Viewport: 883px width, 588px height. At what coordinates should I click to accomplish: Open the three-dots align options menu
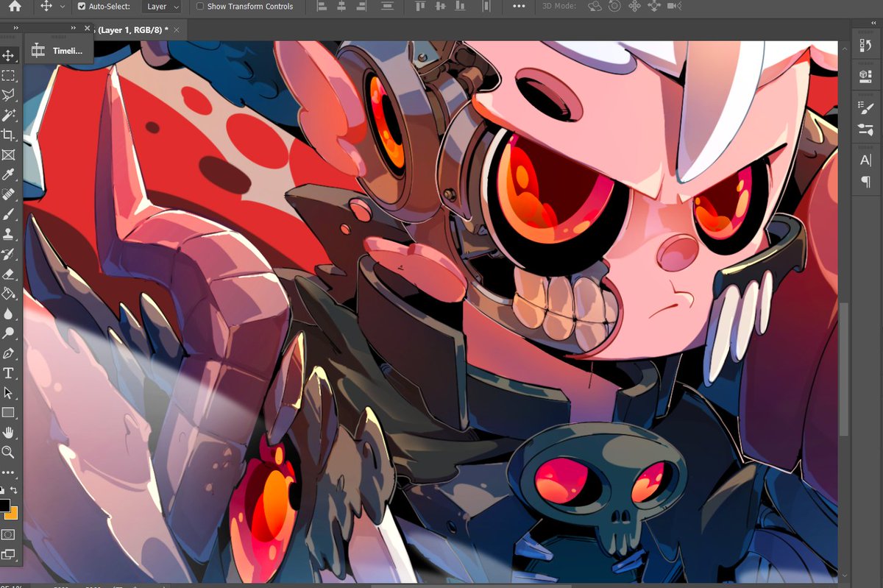coord(519,6)
